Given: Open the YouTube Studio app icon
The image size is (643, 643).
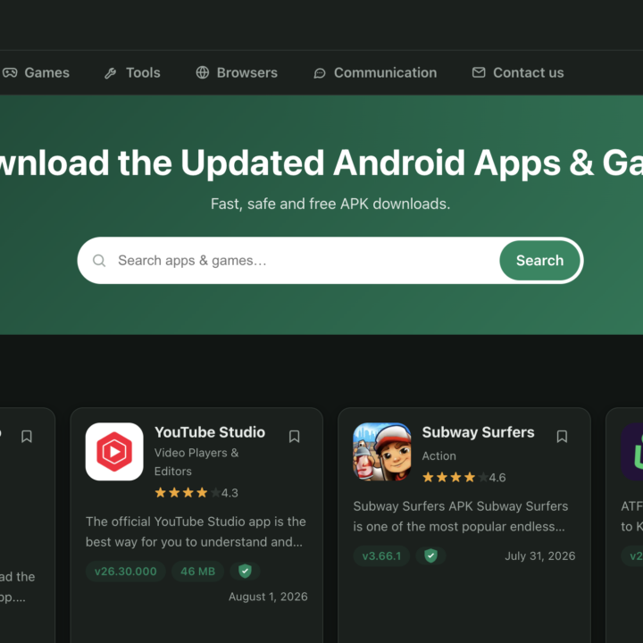Looking at the screenshot, I should [x=114, y=452].
